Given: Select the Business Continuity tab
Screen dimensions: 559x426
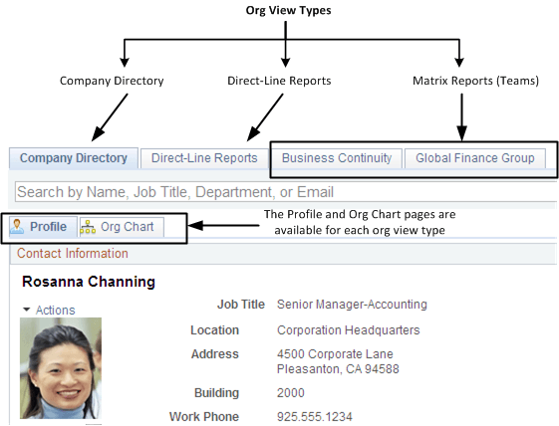Looking at the screenshot, I should tap(337, 158).
